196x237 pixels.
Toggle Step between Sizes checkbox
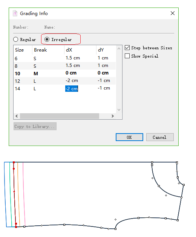[127, 48]
